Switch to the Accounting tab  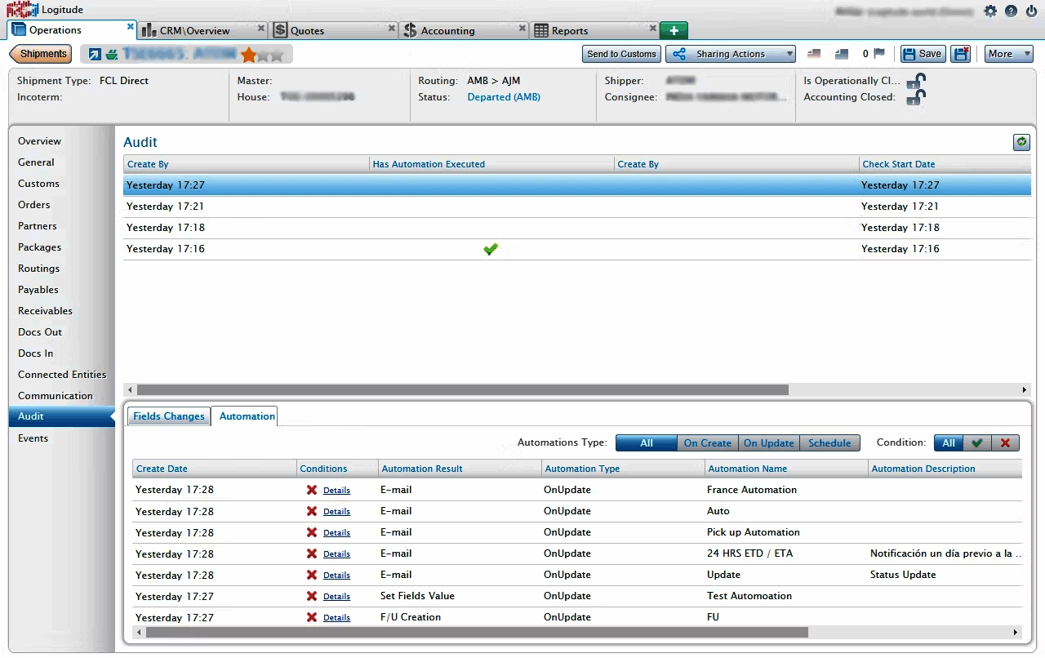(447, 29)
